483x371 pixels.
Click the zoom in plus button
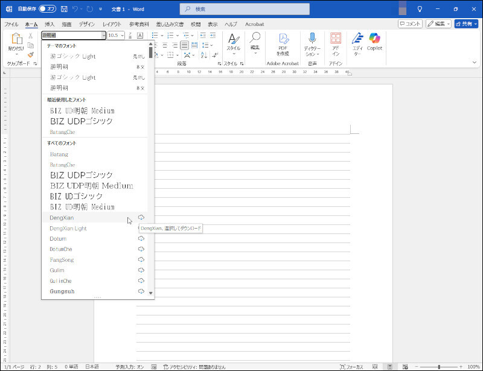461,367
